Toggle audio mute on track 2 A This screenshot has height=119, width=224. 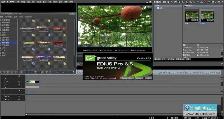point(19,99)
